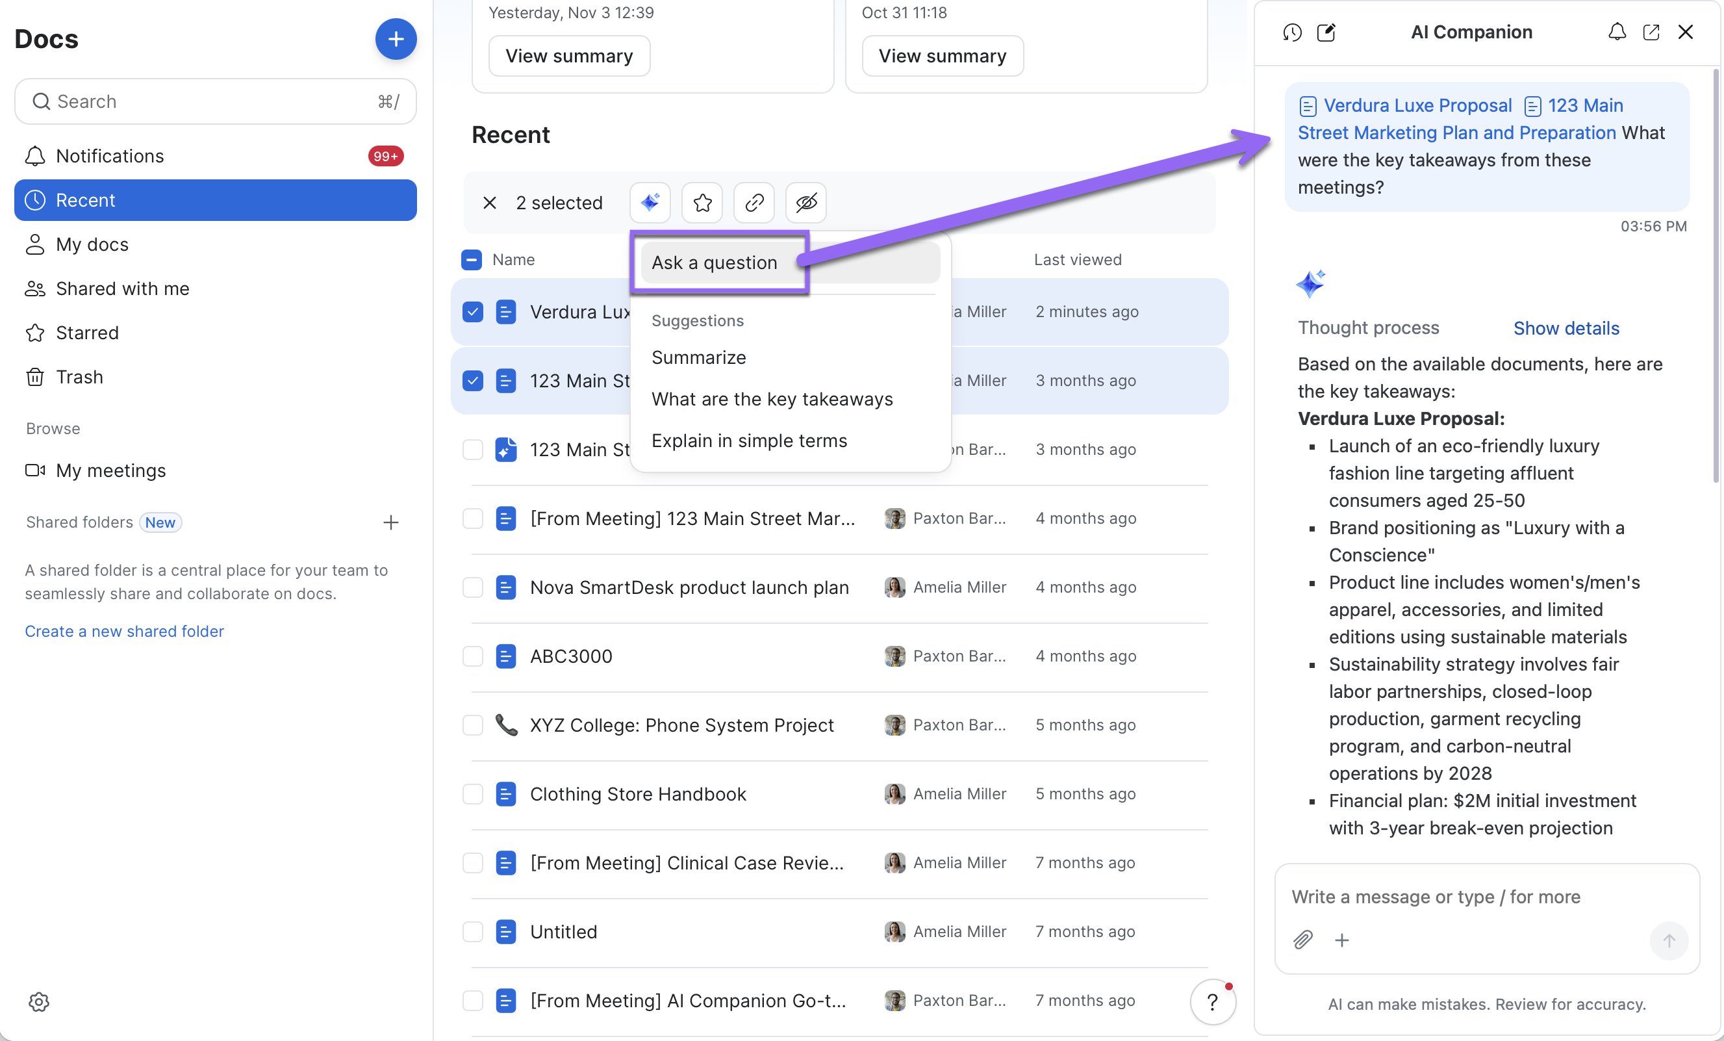Viewport: 1724px width, 1041px height.
Task: Pop out AI Companion panel
Action: (x=1651, y=32)
